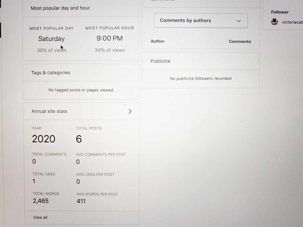The width and height of the screenshot is (303, 227).
Task: Select the Saturday most popular day value
Action: [51, 39]
